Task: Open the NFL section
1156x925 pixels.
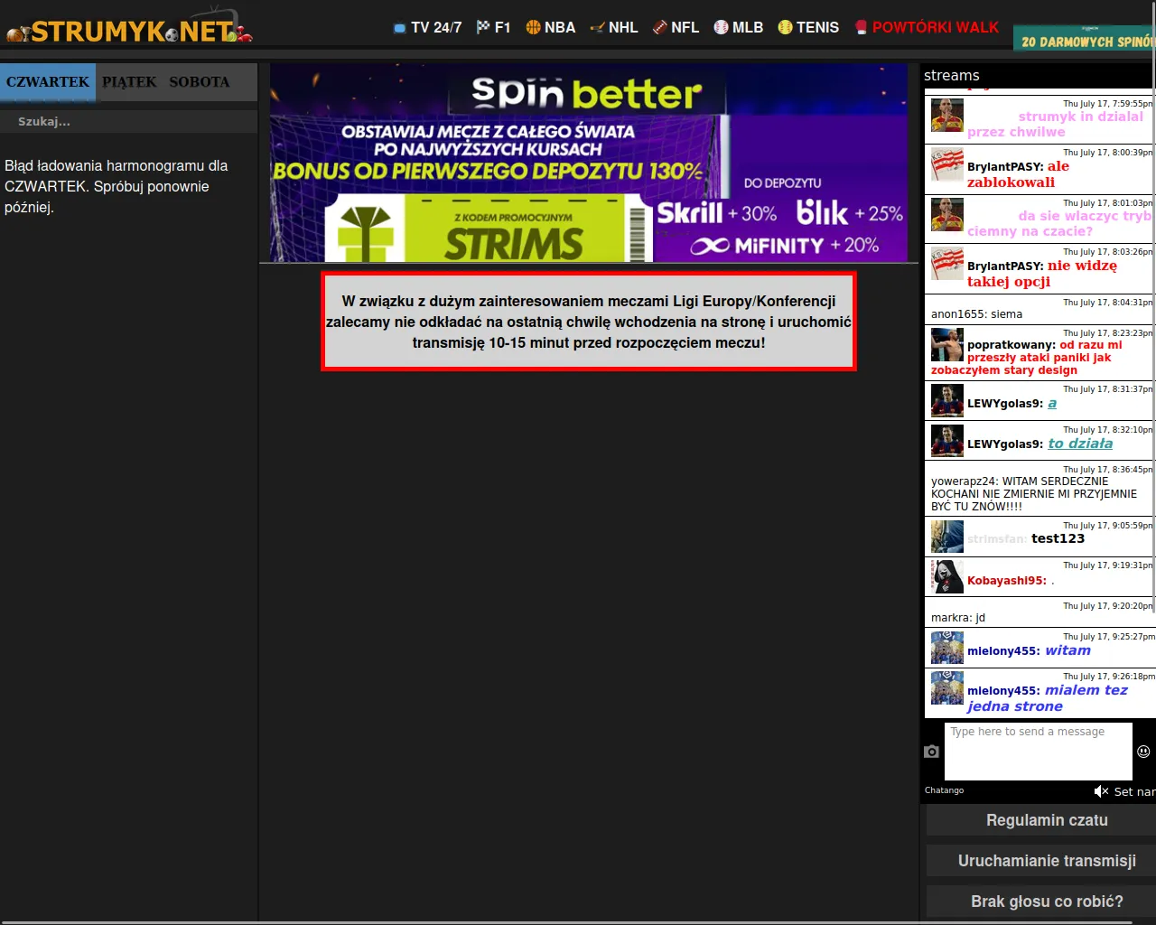Action: click(x=685, y=28)
